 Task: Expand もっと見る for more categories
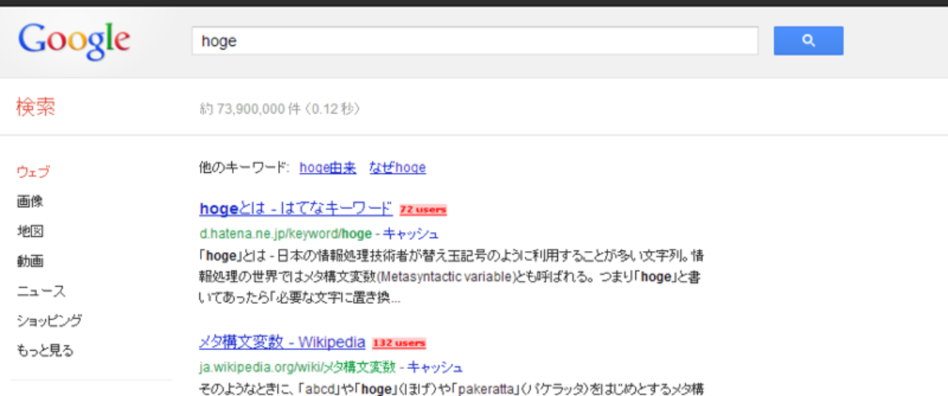point(44,351)
